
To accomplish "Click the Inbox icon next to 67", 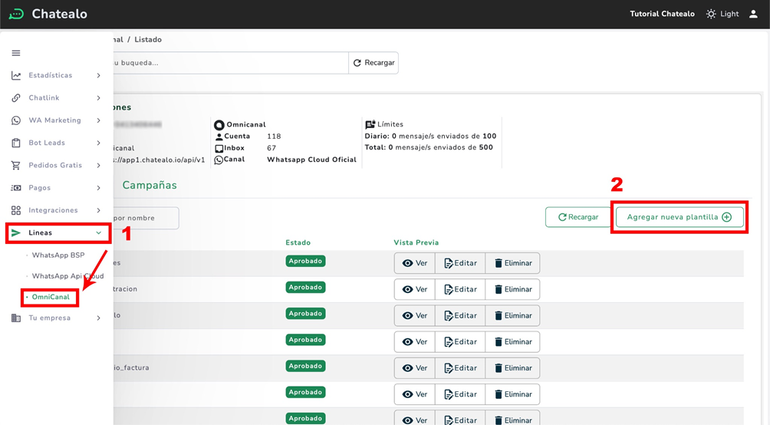I will [x=219, y=148].
